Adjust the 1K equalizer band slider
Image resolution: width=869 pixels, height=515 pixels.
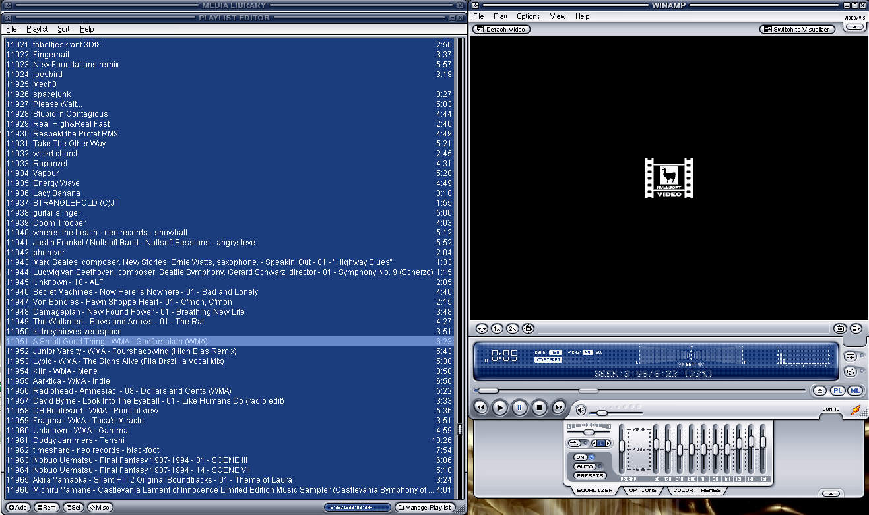(x=703, y=449)
